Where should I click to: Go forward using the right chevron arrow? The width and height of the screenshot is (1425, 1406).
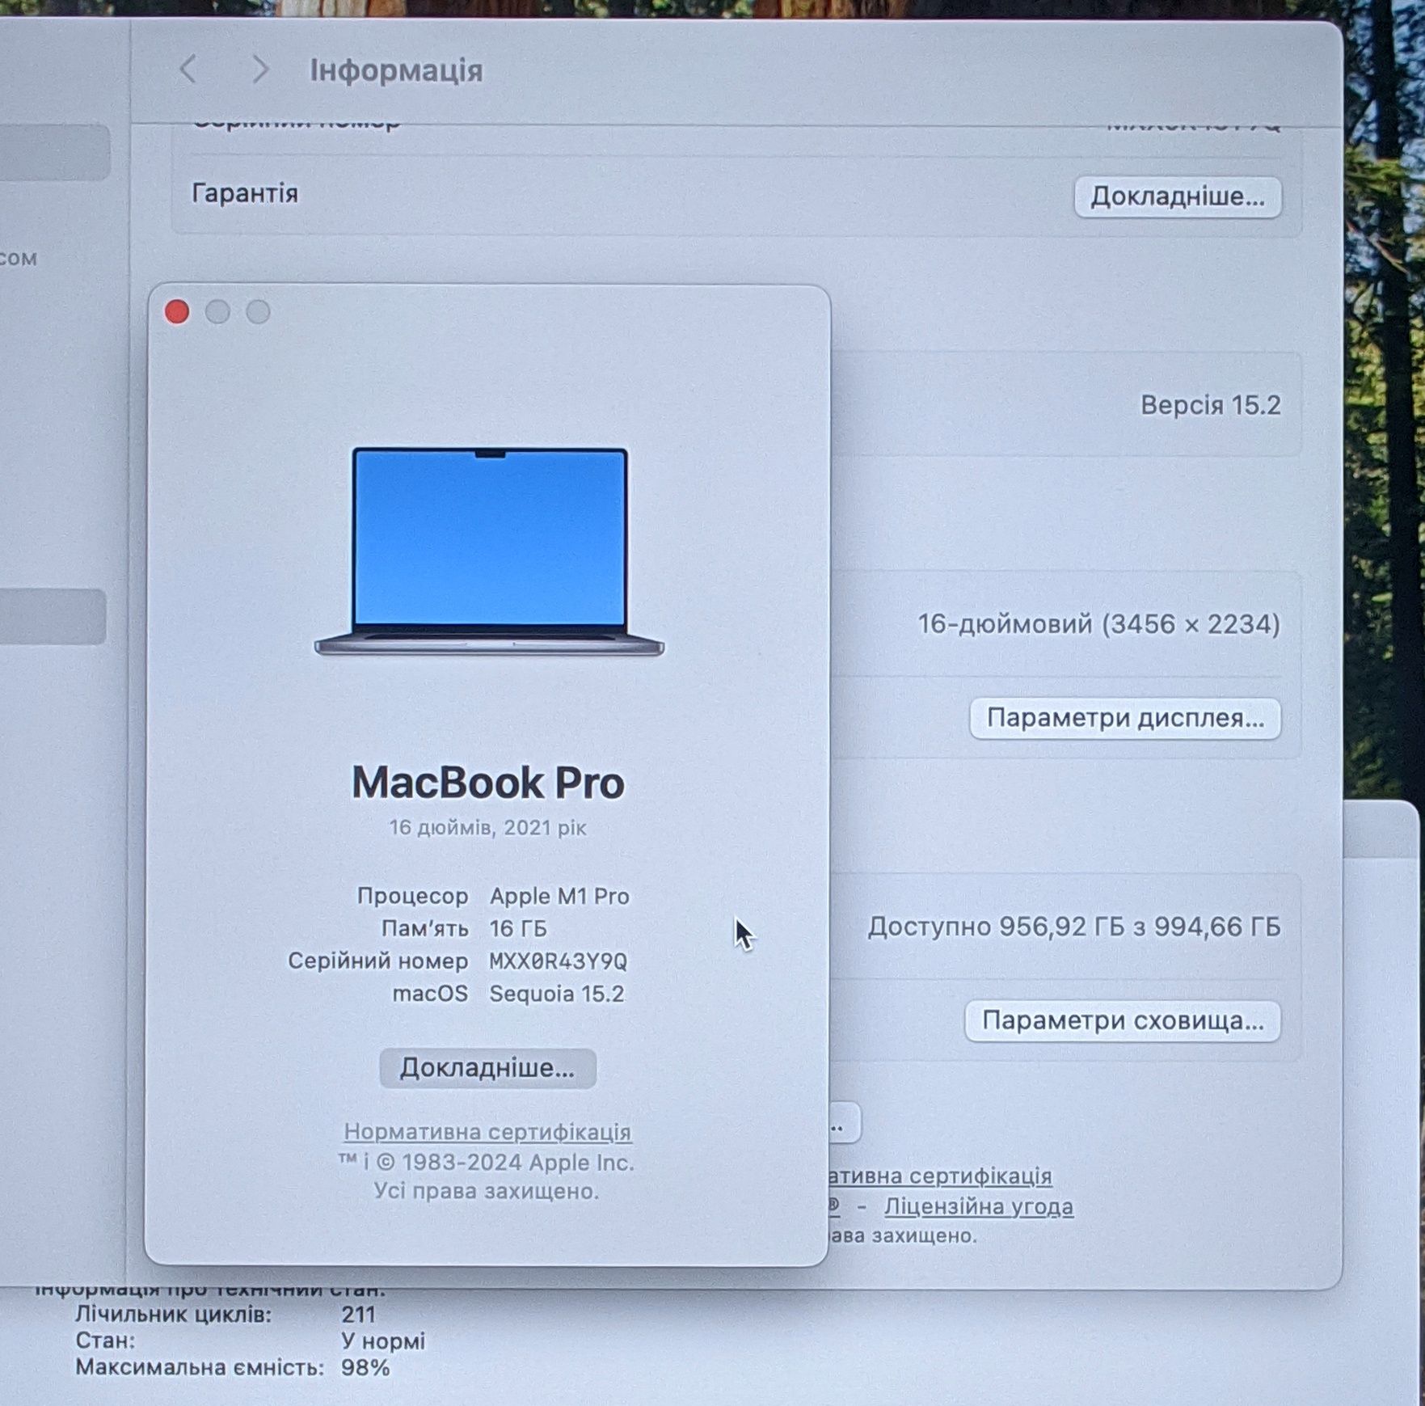coord(259,70)
